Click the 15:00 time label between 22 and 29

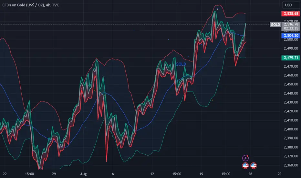29,174
